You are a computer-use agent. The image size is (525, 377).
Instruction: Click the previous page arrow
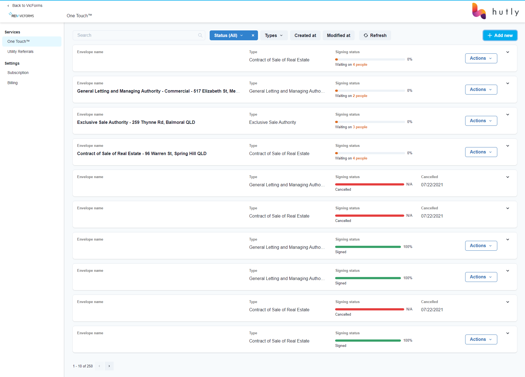(x=99, y=366)
